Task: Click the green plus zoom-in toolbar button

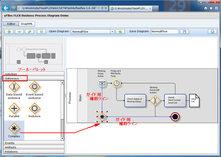Action: (9, 32)
